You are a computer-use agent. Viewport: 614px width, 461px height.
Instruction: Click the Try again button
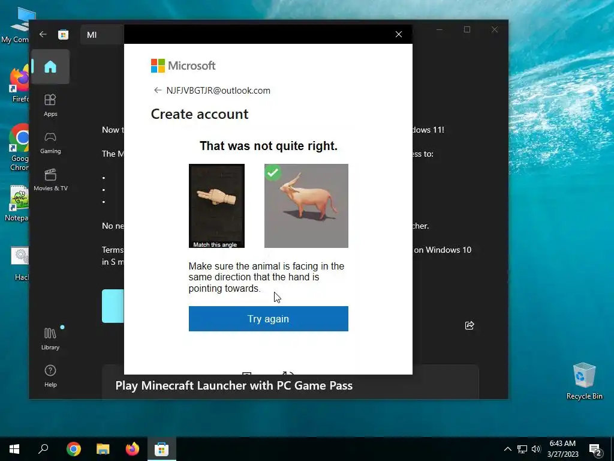click(x=268, y=319)
